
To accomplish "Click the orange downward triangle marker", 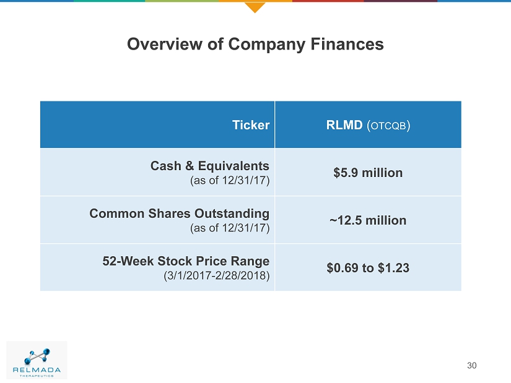I will pyautogui.click(x=255, y=7).
